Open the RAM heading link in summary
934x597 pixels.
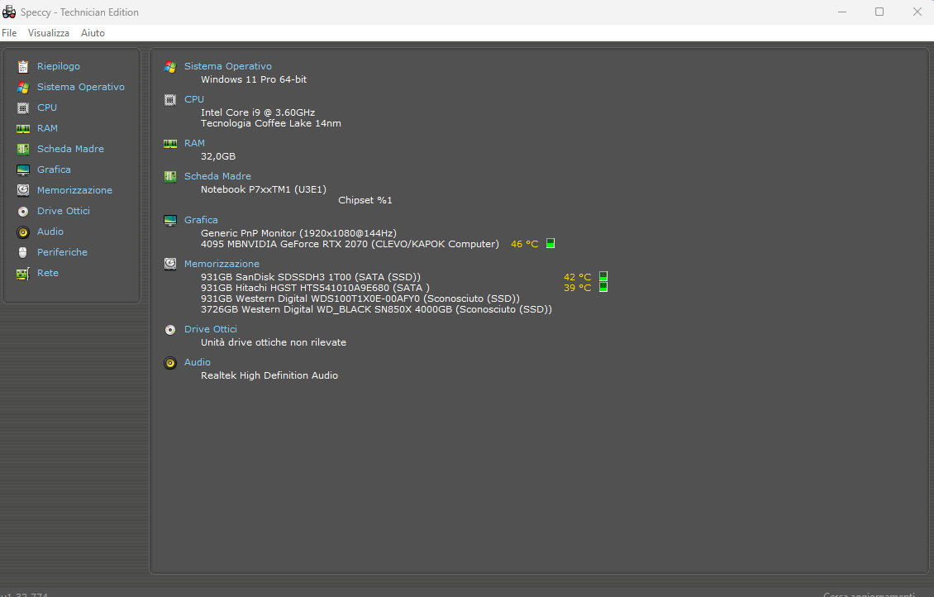click(194, 143)
